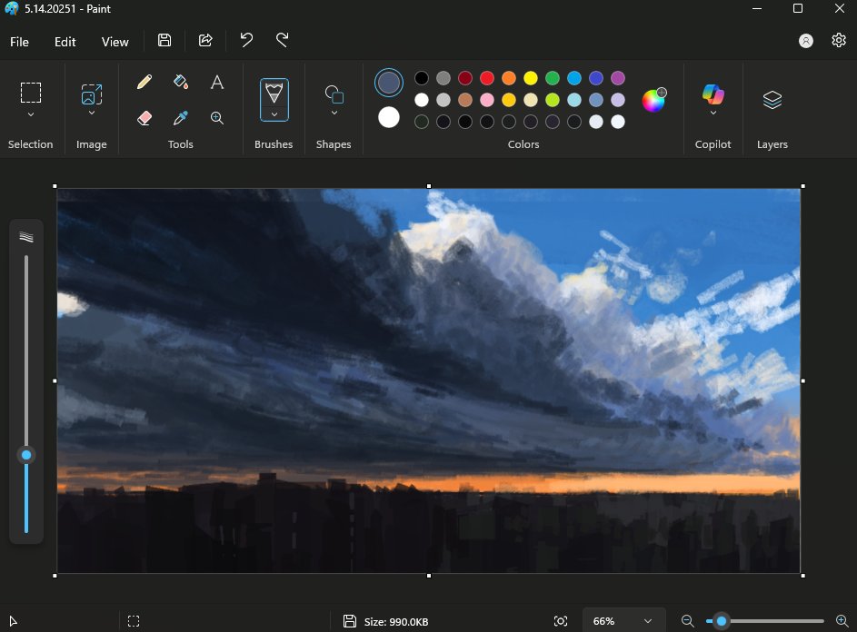Pick the green color swatch
Screen dimensions: 857x632
[x=553, y=78]
